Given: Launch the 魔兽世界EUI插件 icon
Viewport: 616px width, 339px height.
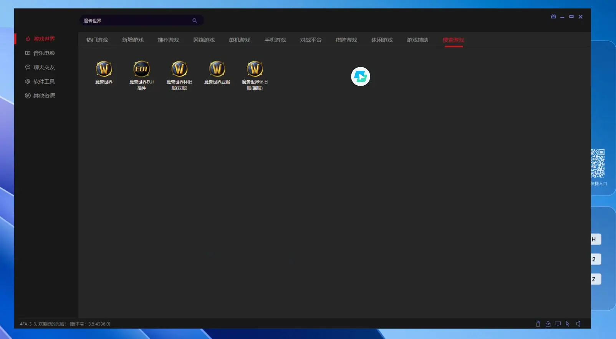Looking at the screenshot, I should [x=141, y=70].
